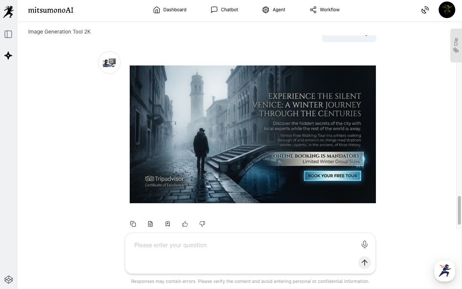This screenshot has width=462, height=289.
Task: Click the satellite icon near the avatar
Action: pyautogui.click(x=425, y=10)
